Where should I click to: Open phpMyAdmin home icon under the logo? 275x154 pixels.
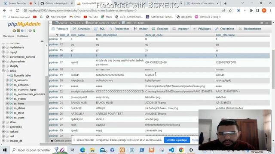14,30
